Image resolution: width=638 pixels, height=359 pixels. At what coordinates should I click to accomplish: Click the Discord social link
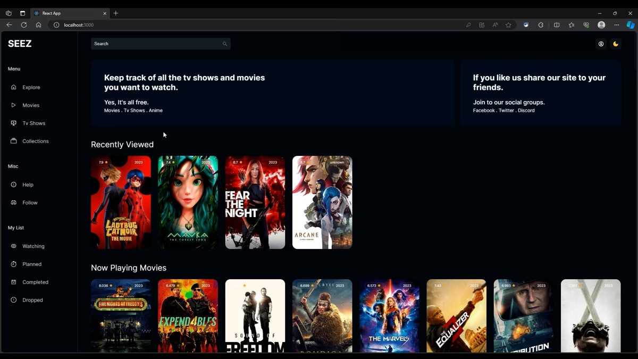526,111
